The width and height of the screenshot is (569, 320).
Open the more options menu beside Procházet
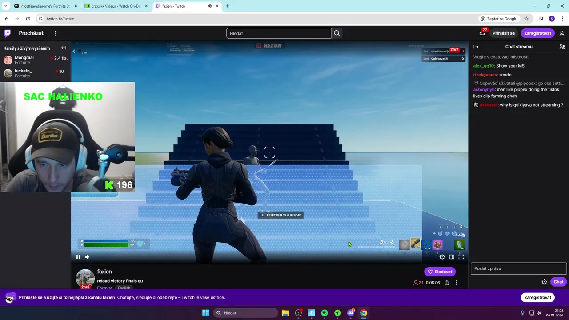[55, 33]
